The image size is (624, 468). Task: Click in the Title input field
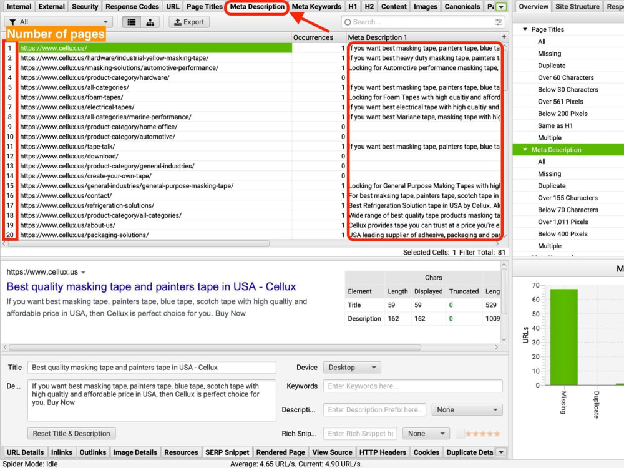coord(152,368)
